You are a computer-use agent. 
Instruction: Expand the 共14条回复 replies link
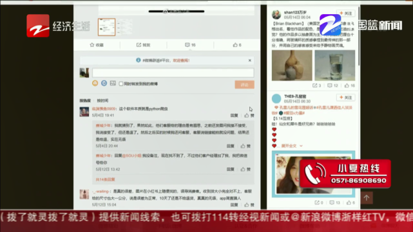pyautogui.click(x=105, y=180)
